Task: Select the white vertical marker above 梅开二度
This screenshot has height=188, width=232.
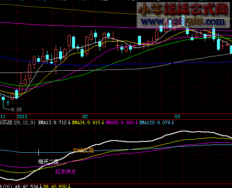Action: [39, 152]
